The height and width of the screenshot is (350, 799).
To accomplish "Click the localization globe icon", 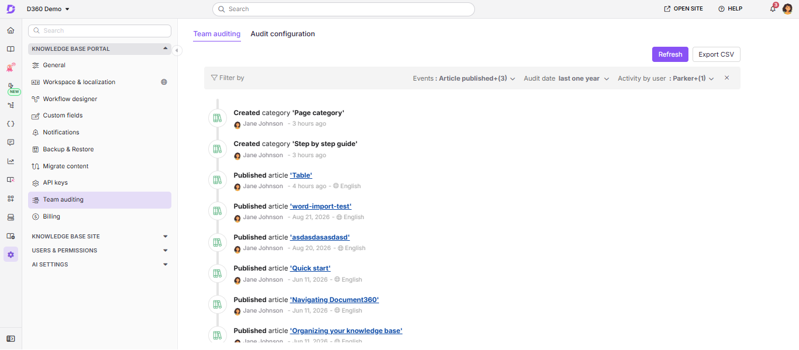I will pyautogui.click(x=164, y=82).
